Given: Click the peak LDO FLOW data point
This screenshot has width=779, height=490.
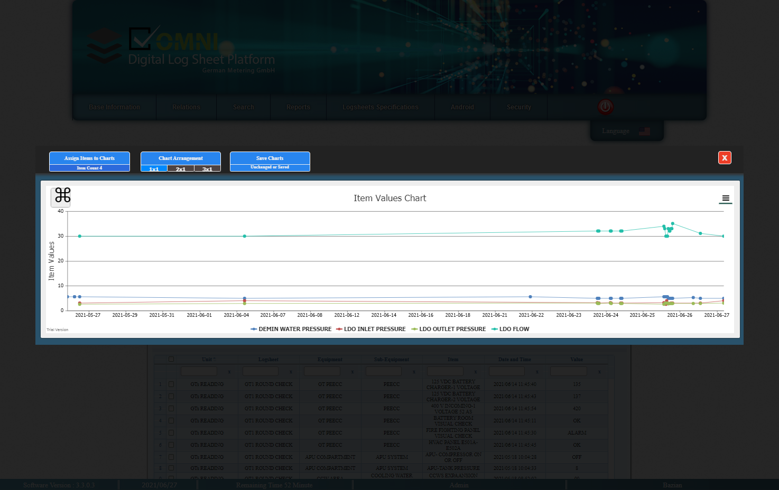Looking at the screenshot, I should [672, 224].
